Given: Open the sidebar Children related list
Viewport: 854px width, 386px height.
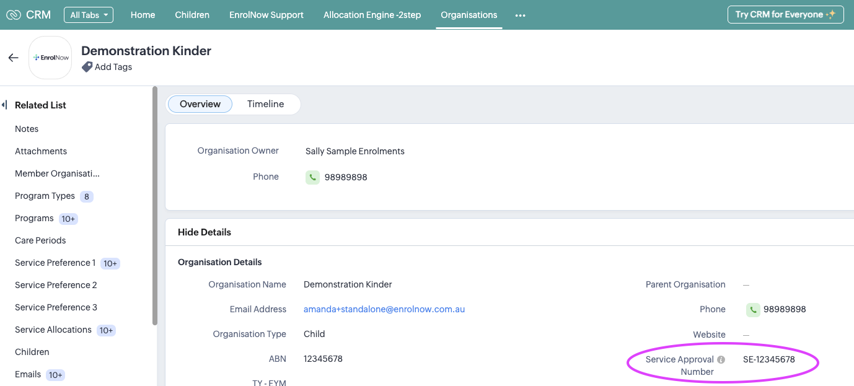Looking at the screenshot, I should (32, 352).
